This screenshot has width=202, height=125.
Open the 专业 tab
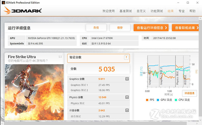point(182,11)
